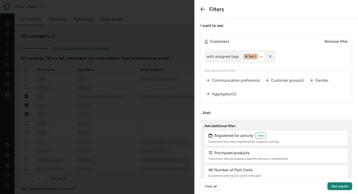Switch to the Promotions tab
This screenshot has width=358, height=194.
click(83, 19)
